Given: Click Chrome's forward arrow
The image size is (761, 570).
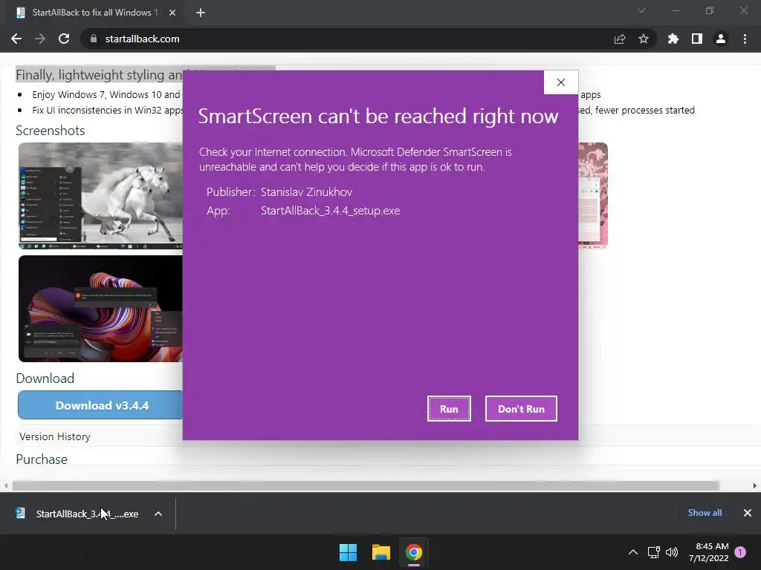Looking at the screenshot, I should 40,39.
